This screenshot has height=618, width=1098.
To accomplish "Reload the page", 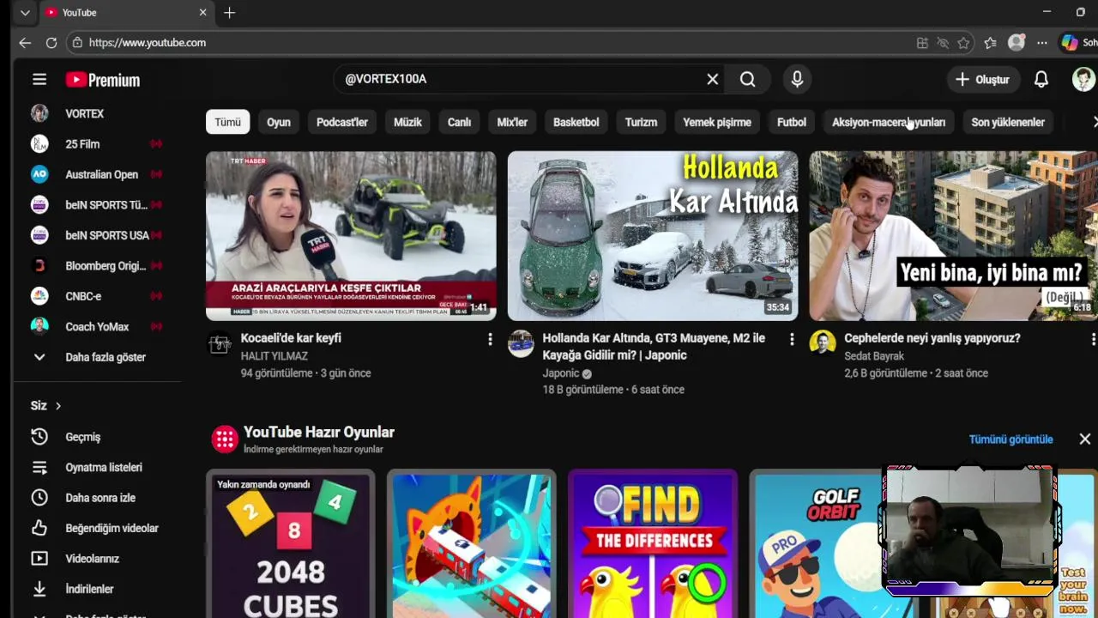I will click(x=51, y=42).
